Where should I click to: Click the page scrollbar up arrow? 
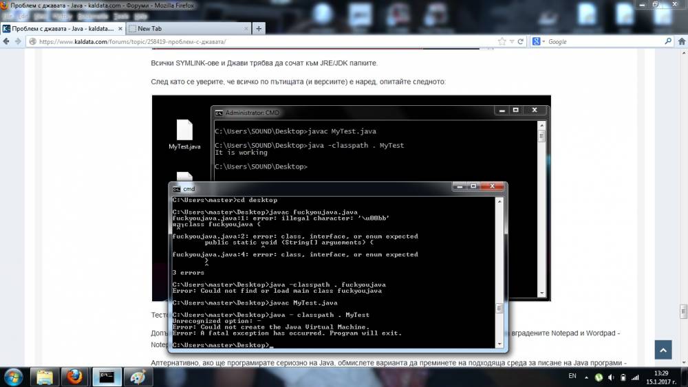684,53
